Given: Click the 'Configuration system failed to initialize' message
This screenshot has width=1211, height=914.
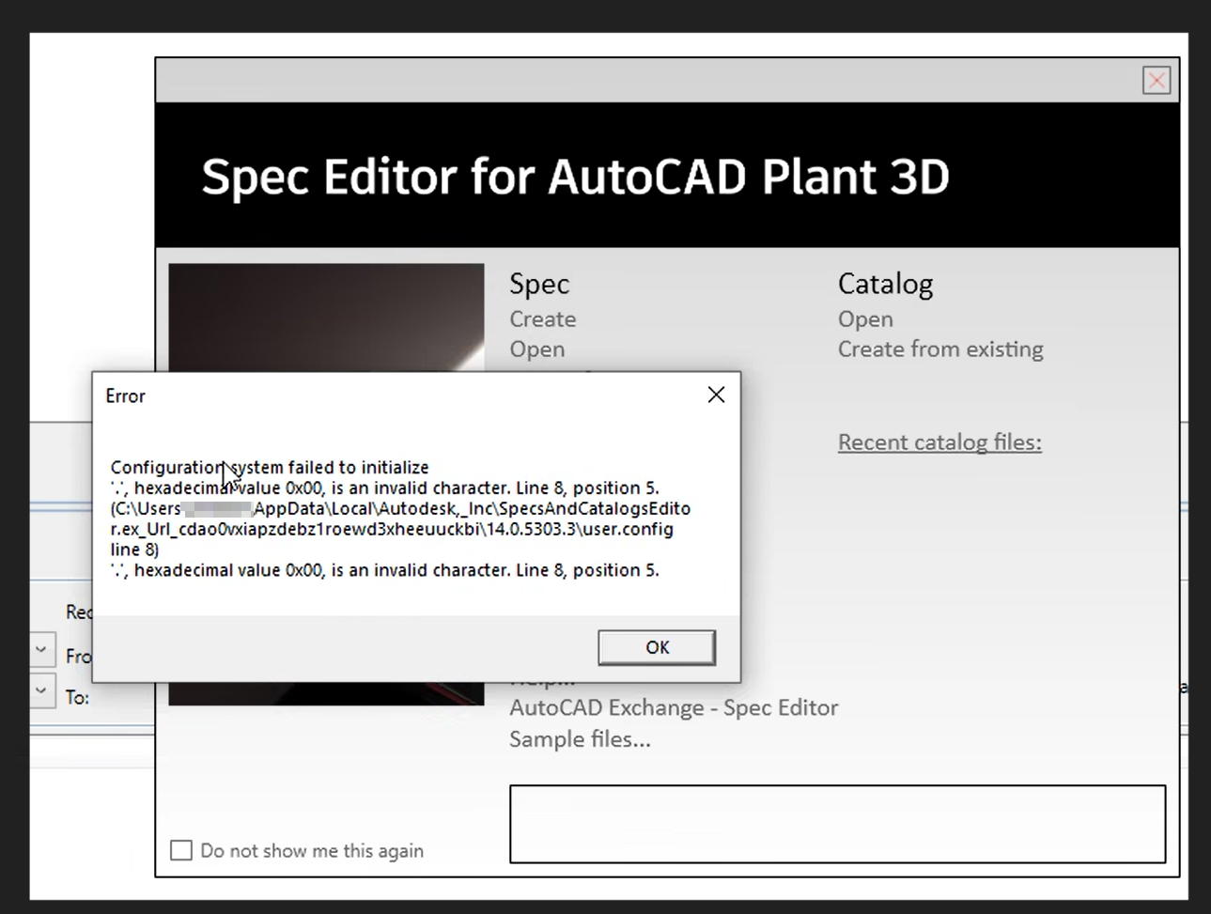Looking at the screenshot, I should click(x=270, y=467).
